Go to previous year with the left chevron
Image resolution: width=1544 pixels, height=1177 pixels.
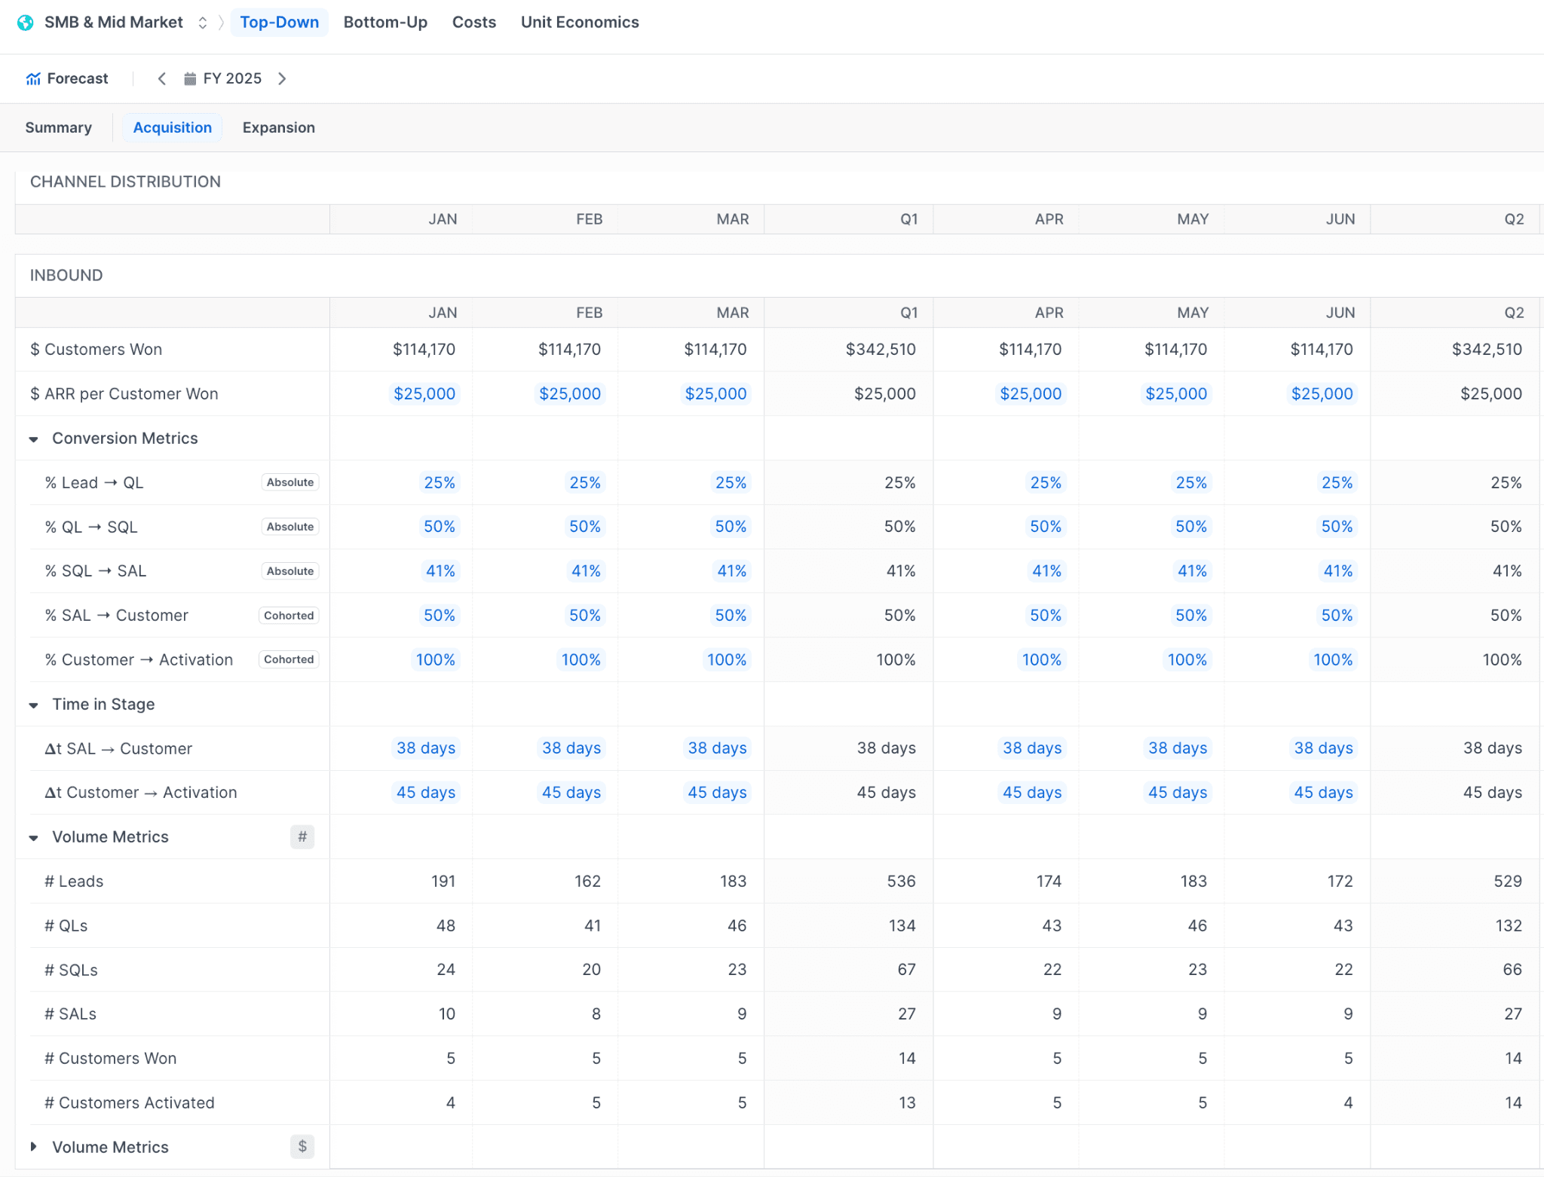[x=161, y=78]
